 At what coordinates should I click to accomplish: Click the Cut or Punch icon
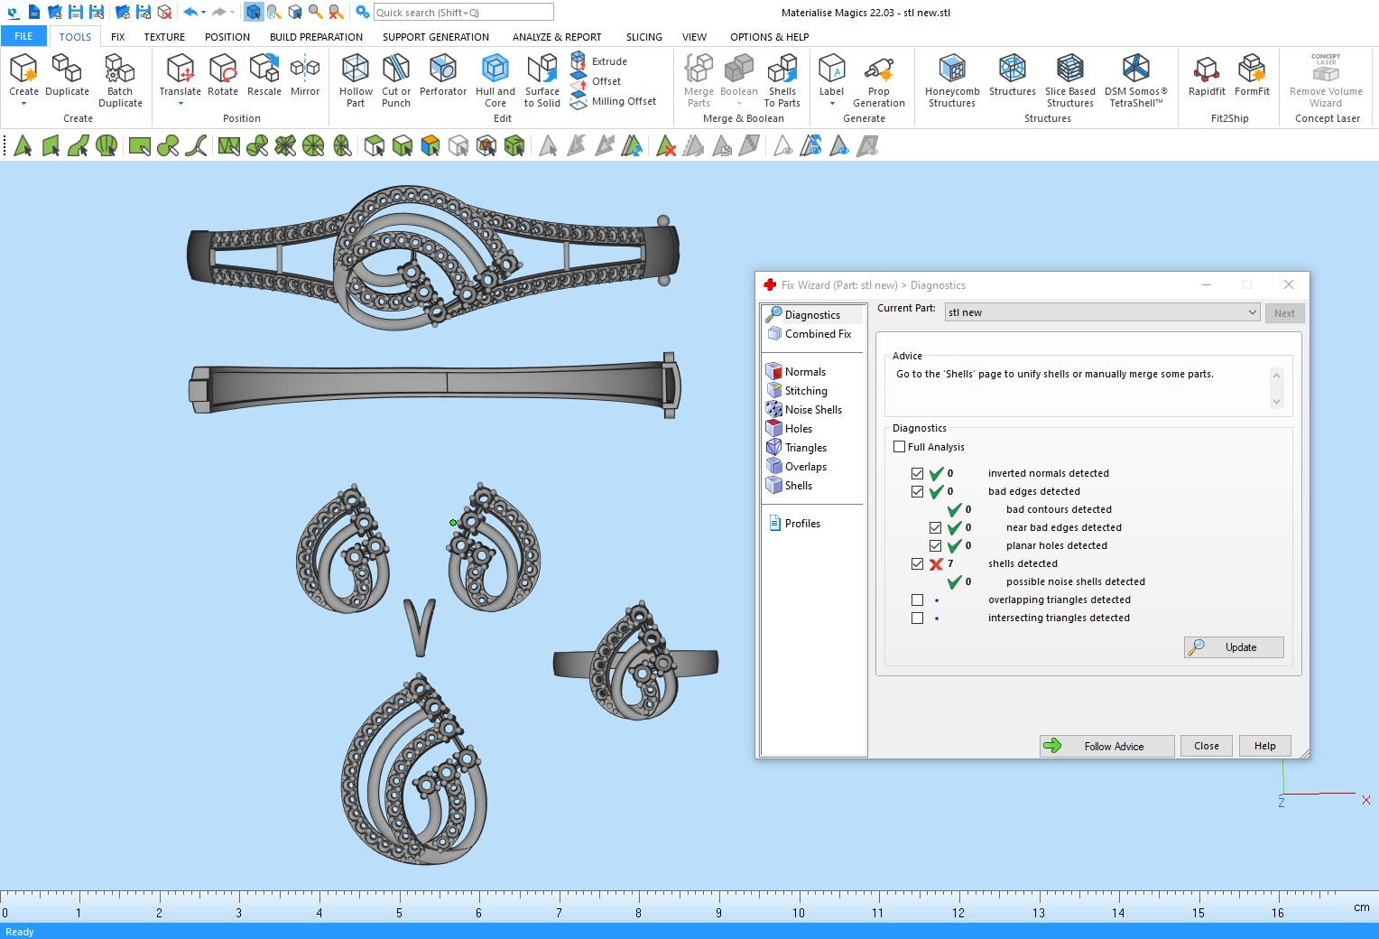(x=395, y=69)
